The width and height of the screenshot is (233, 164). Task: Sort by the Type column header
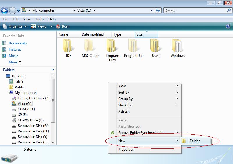coord(123,34)
